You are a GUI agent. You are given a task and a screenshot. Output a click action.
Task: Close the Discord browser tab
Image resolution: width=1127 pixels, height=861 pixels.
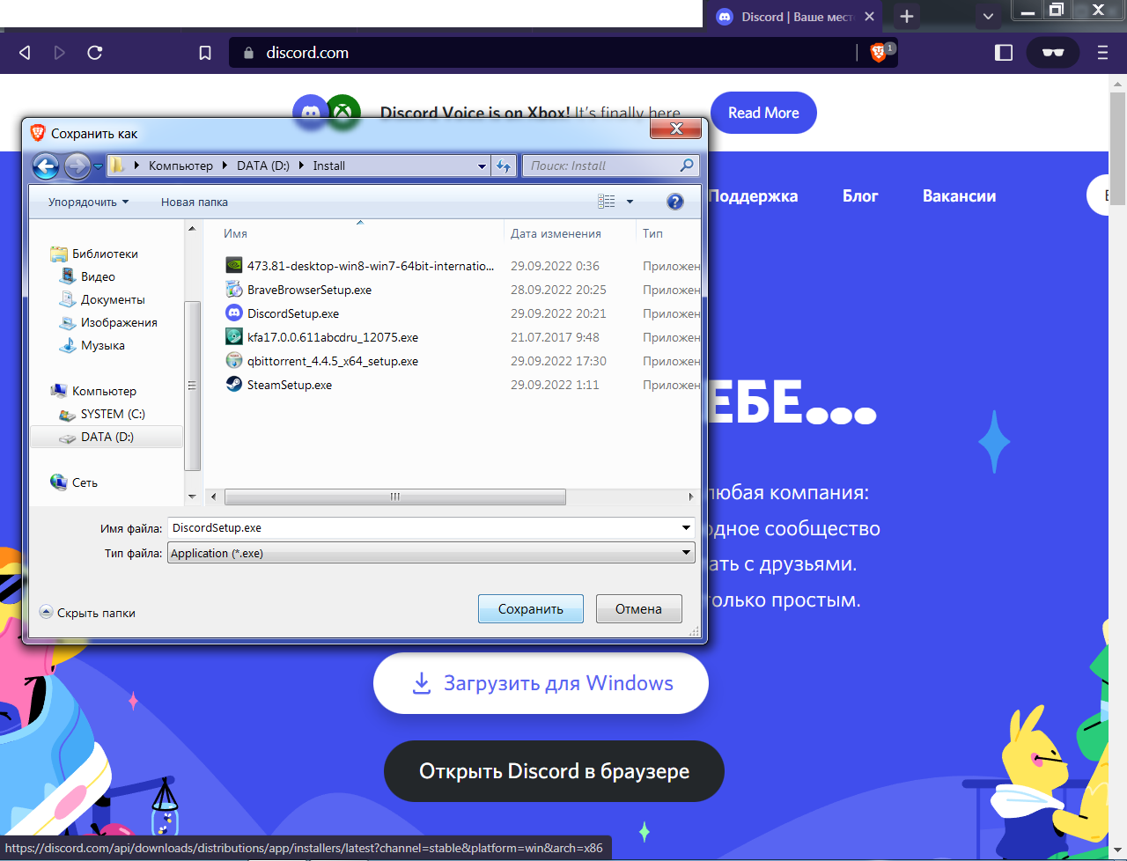pos(870,17)
